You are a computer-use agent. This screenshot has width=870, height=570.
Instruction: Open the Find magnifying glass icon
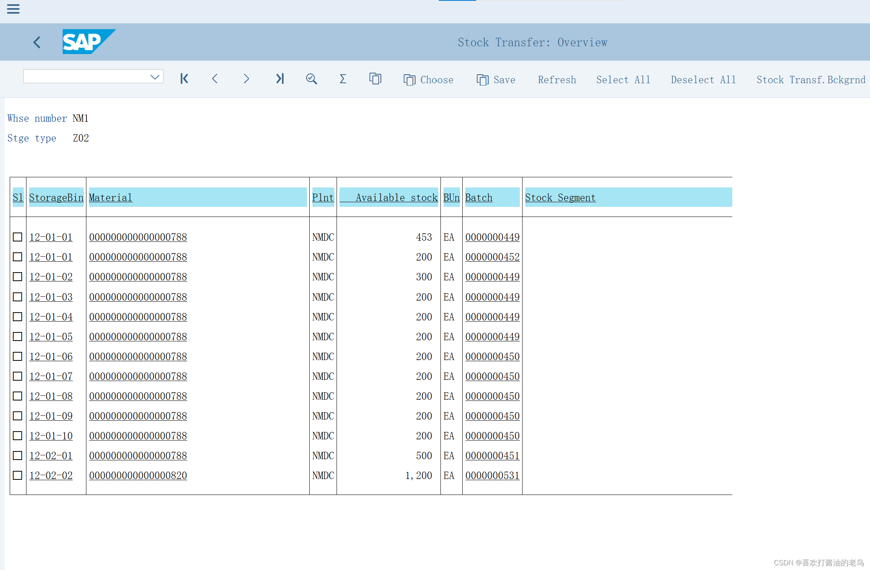click(311, 79)
